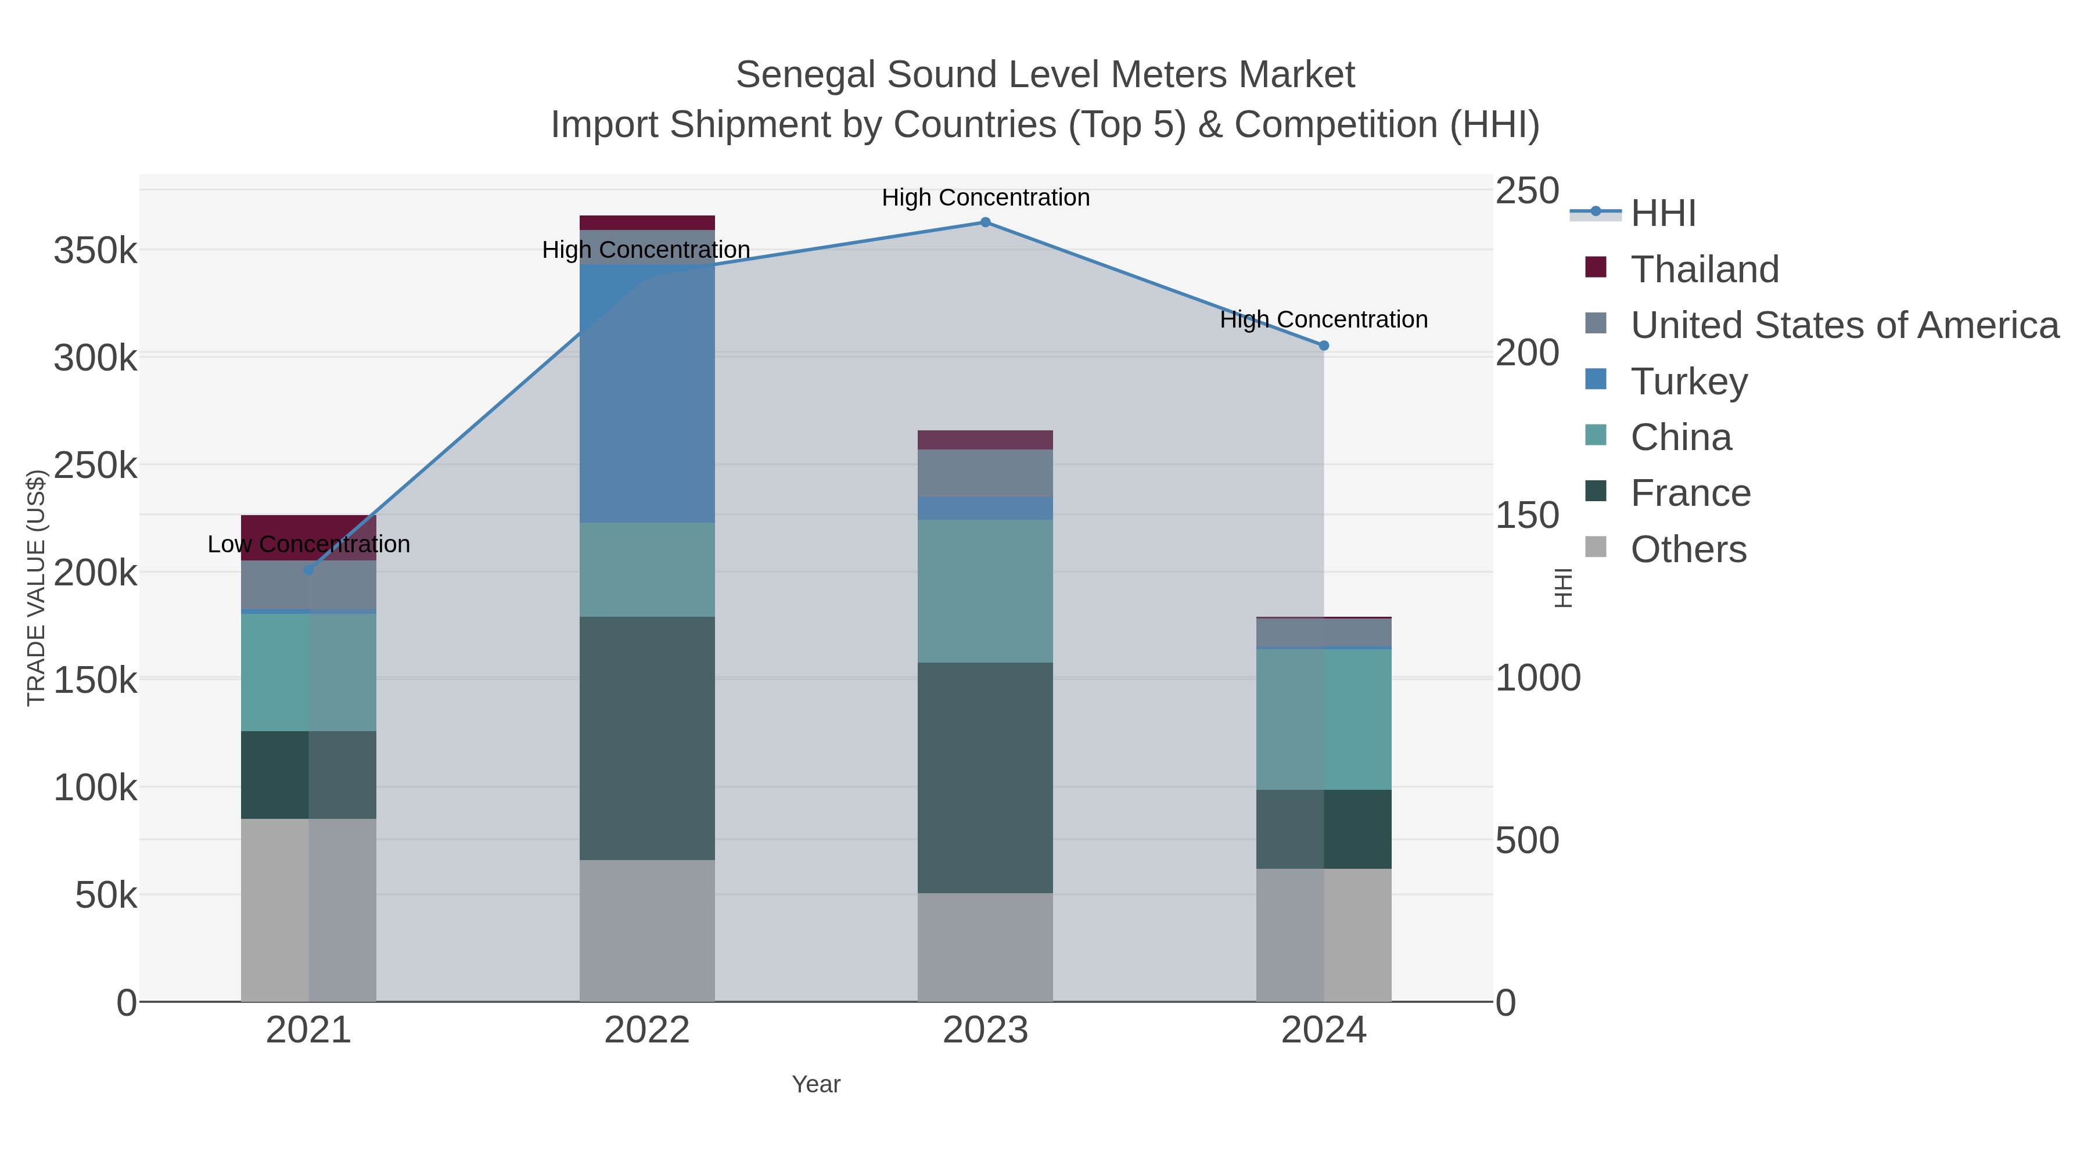Click the Others gray legend swatch

point(1596,547)
